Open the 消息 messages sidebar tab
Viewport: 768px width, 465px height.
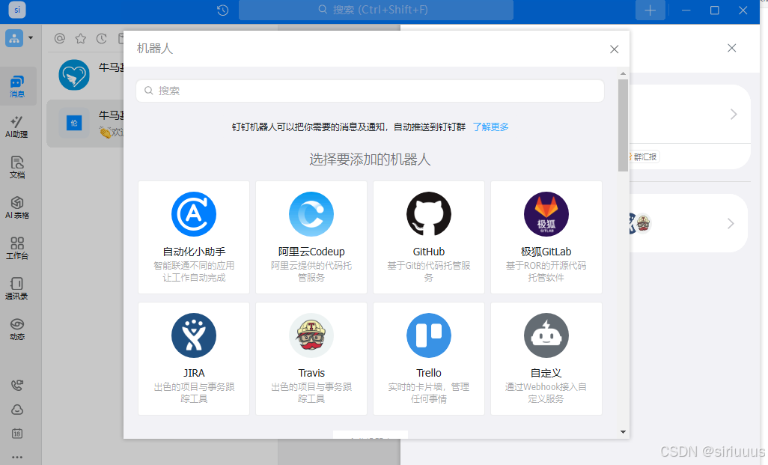(x=17, y=86)
